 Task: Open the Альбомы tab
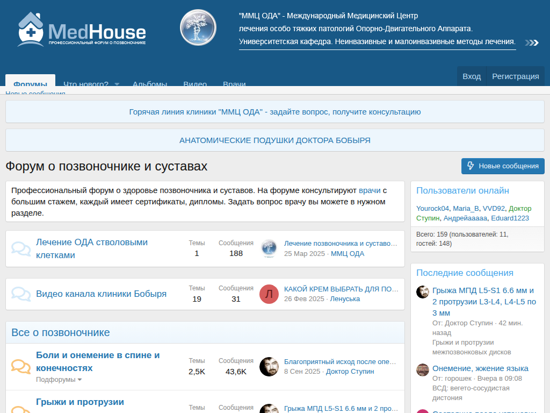[x=150, y=83]
